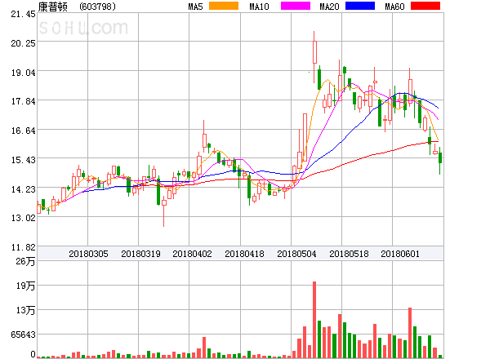Click the red MA60 legend swatch
The width and height of the screenshot is (490, 359).
coord(425,6)
